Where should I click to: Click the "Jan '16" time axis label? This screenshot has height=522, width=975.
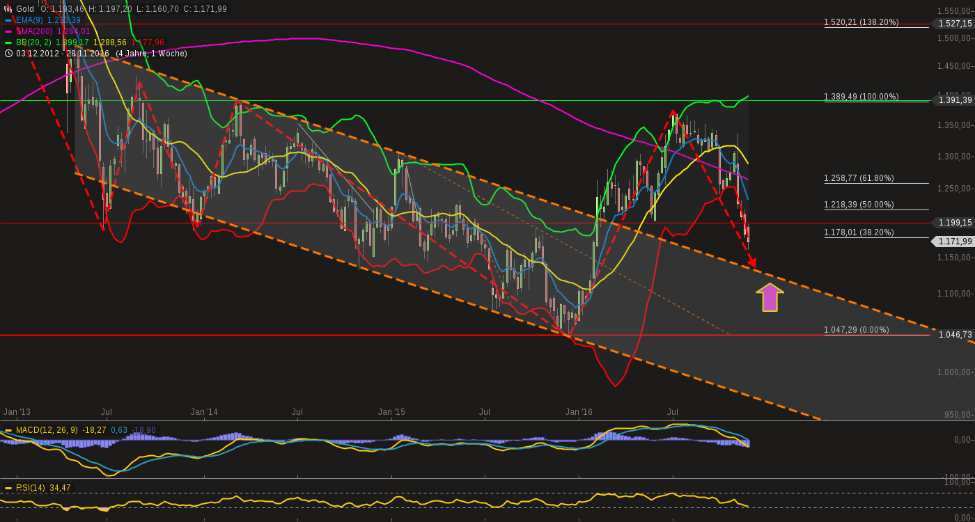579,412
